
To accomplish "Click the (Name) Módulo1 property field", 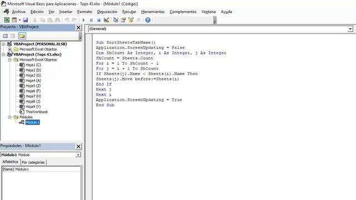I will (x=41, y=169).
